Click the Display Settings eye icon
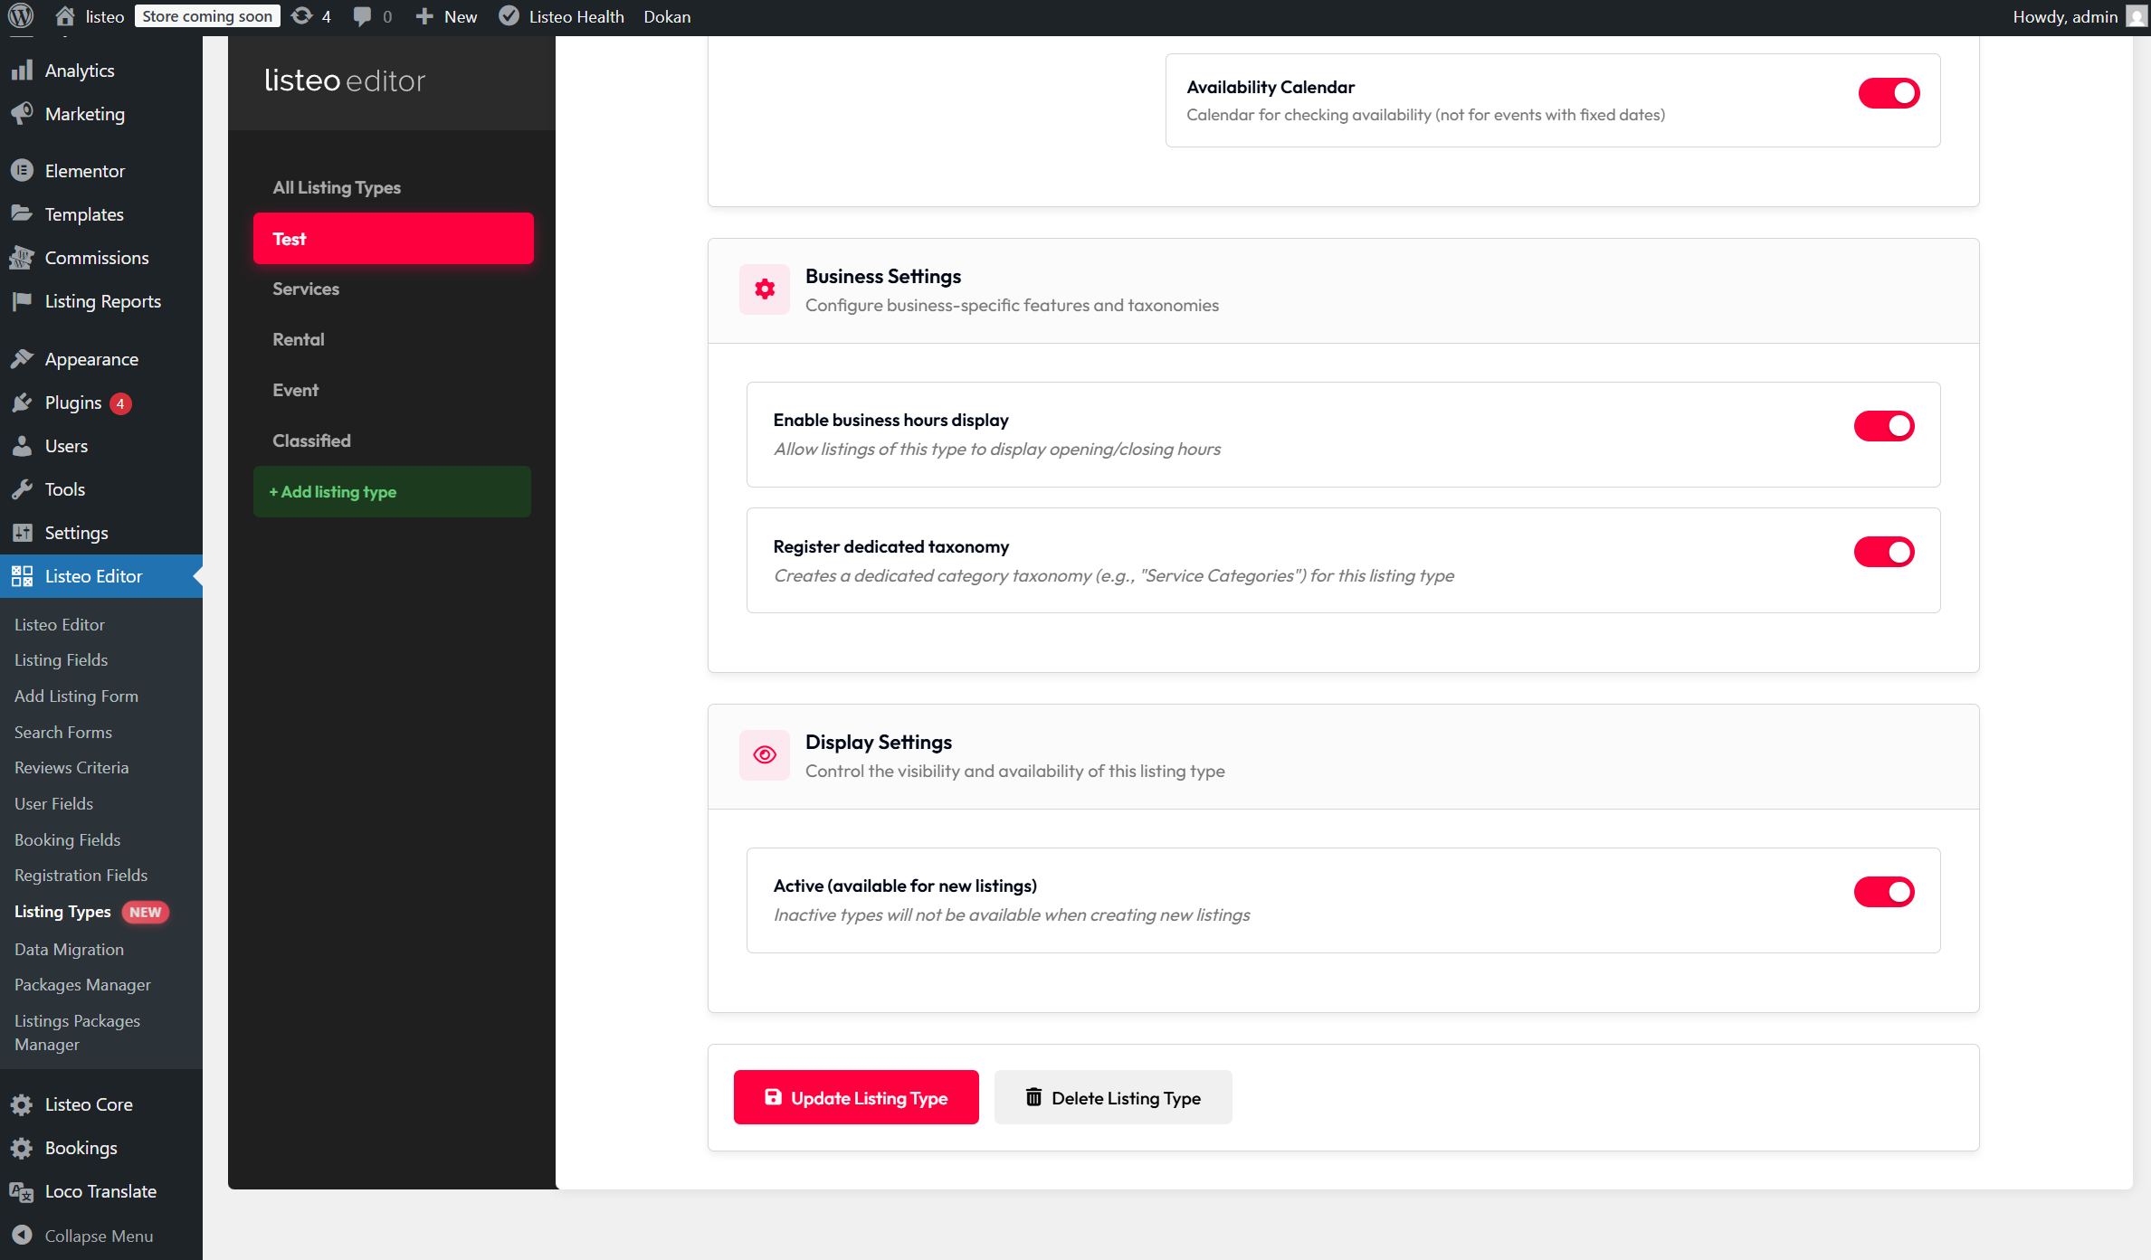Viewport: 2151px width, 1260px height. pyautogui.click(x=765, y=755)
